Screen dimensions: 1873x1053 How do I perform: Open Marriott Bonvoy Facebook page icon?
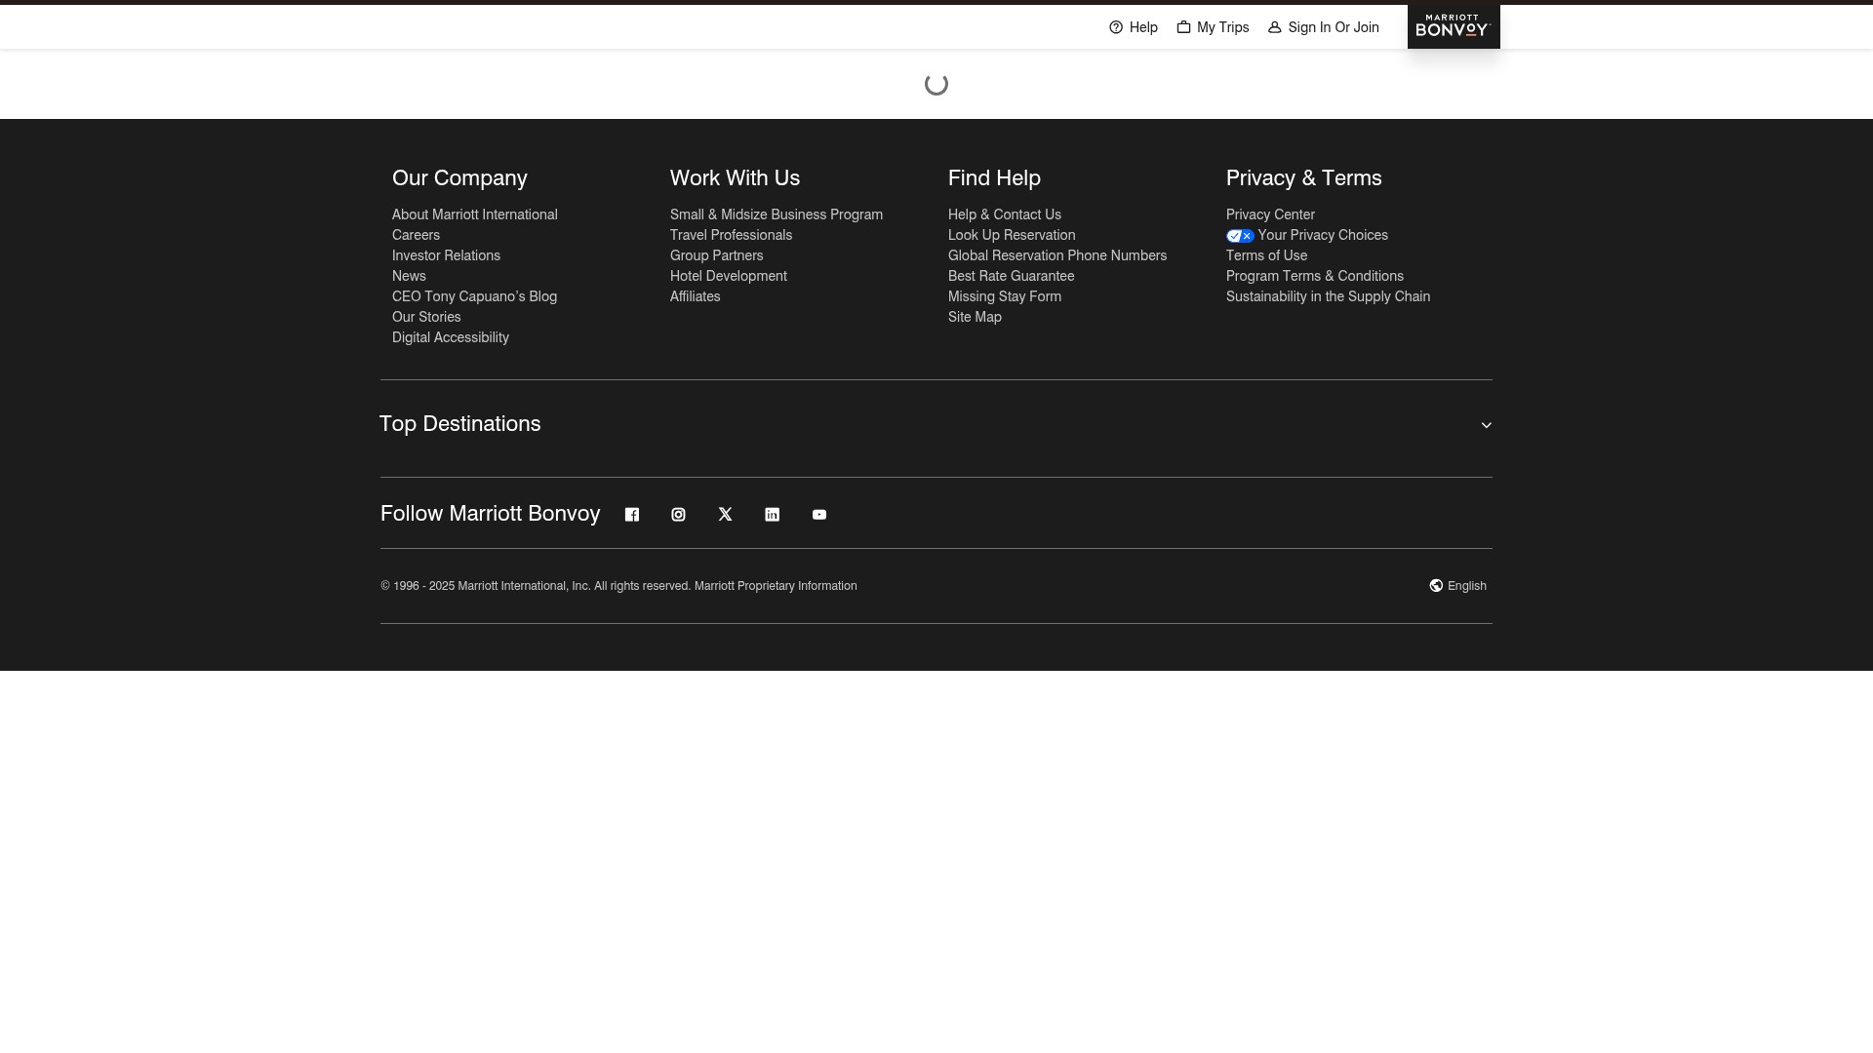632,515
